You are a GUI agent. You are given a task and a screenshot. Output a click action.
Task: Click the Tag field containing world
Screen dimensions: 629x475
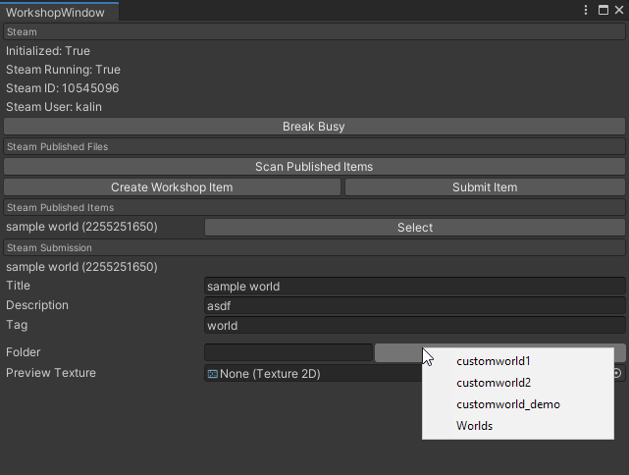(414, 326)
